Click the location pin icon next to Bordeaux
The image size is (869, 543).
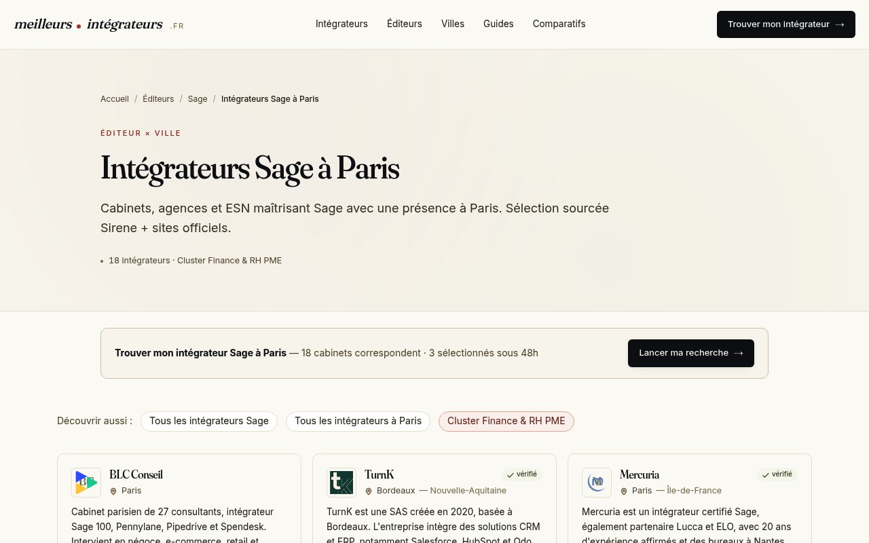[x=369, y=491]
